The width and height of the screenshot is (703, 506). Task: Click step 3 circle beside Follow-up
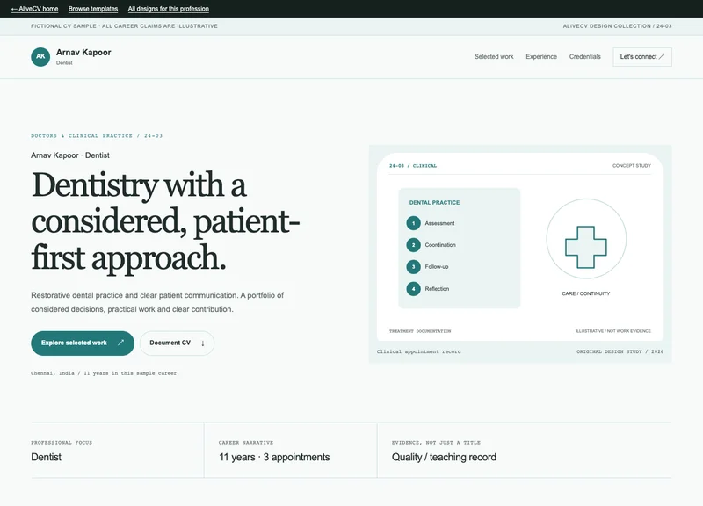coord(413,267)
